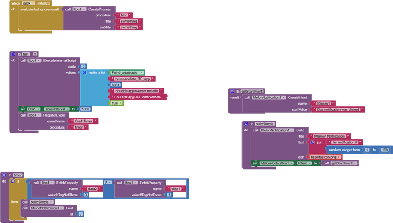Open the TimerInterval property dropdown
The width and height of the screenshot is (393, 223).
pos(57,109)
